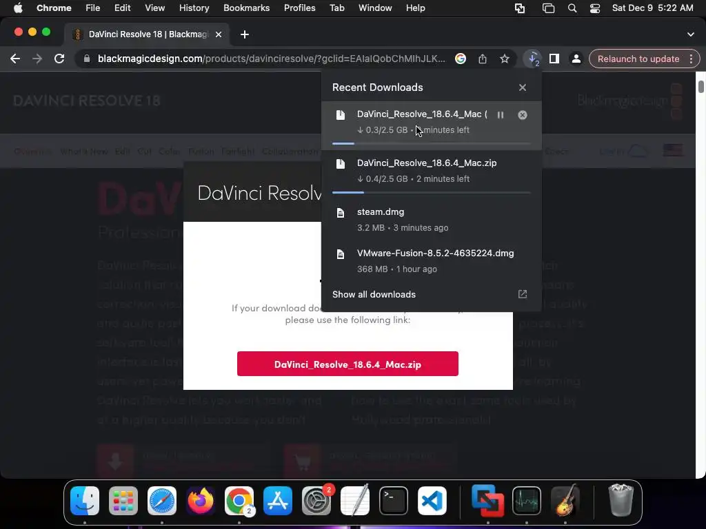Click file icon of steam.dmg download
The height and width of the screenshot is (529, 706).
coord(341,213)
